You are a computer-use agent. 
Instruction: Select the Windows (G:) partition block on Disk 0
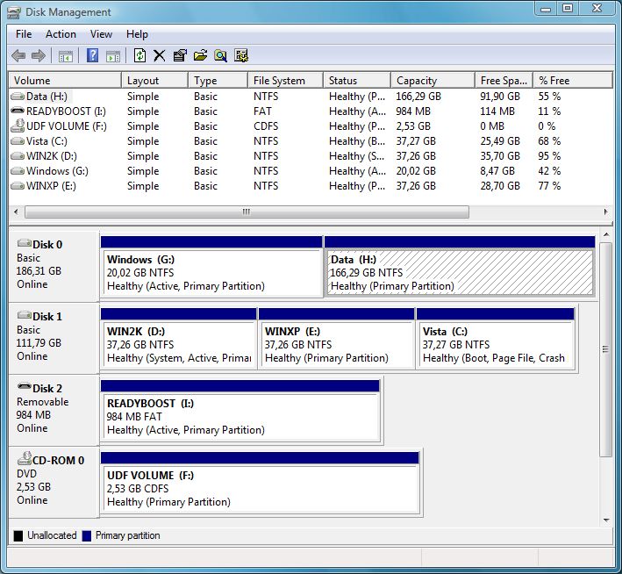(211, 266)
